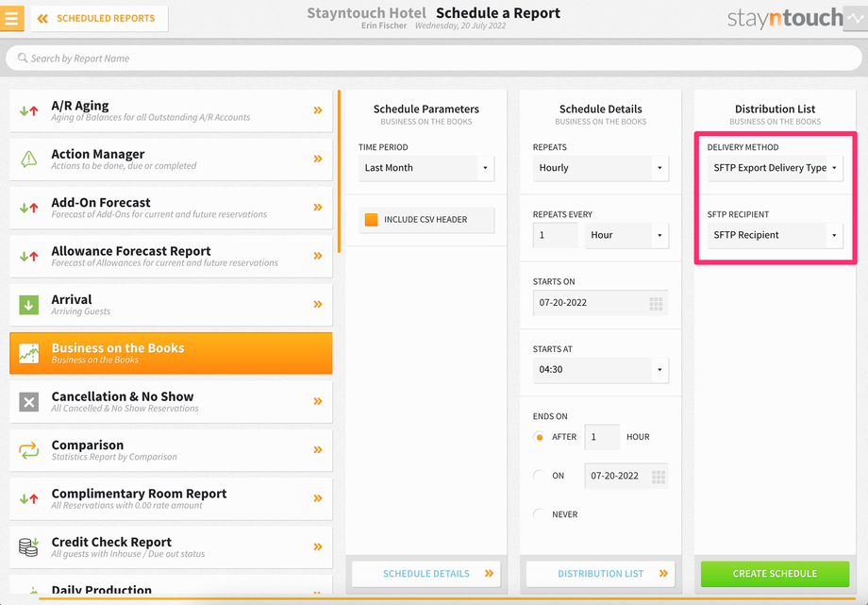The height and width of the screenshot is (605, 868).
Task: Click the Business on the Books chart icon
Action: click(x=29, y=354)
